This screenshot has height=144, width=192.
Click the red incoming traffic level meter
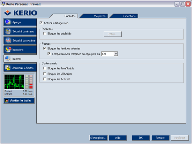click(31, 82)
